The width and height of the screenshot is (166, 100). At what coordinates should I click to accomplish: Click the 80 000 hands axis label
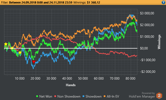tap(131, 79)
